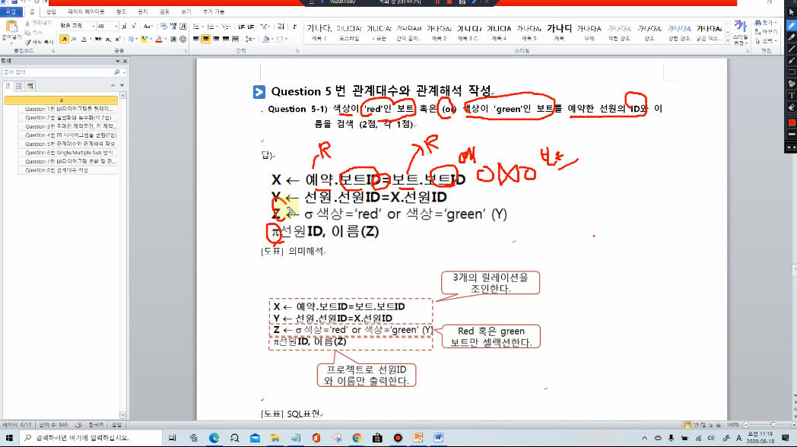Toggle align right button
Image resolution: width=797 pixels, height=447 pixels.
coord(216,39)
